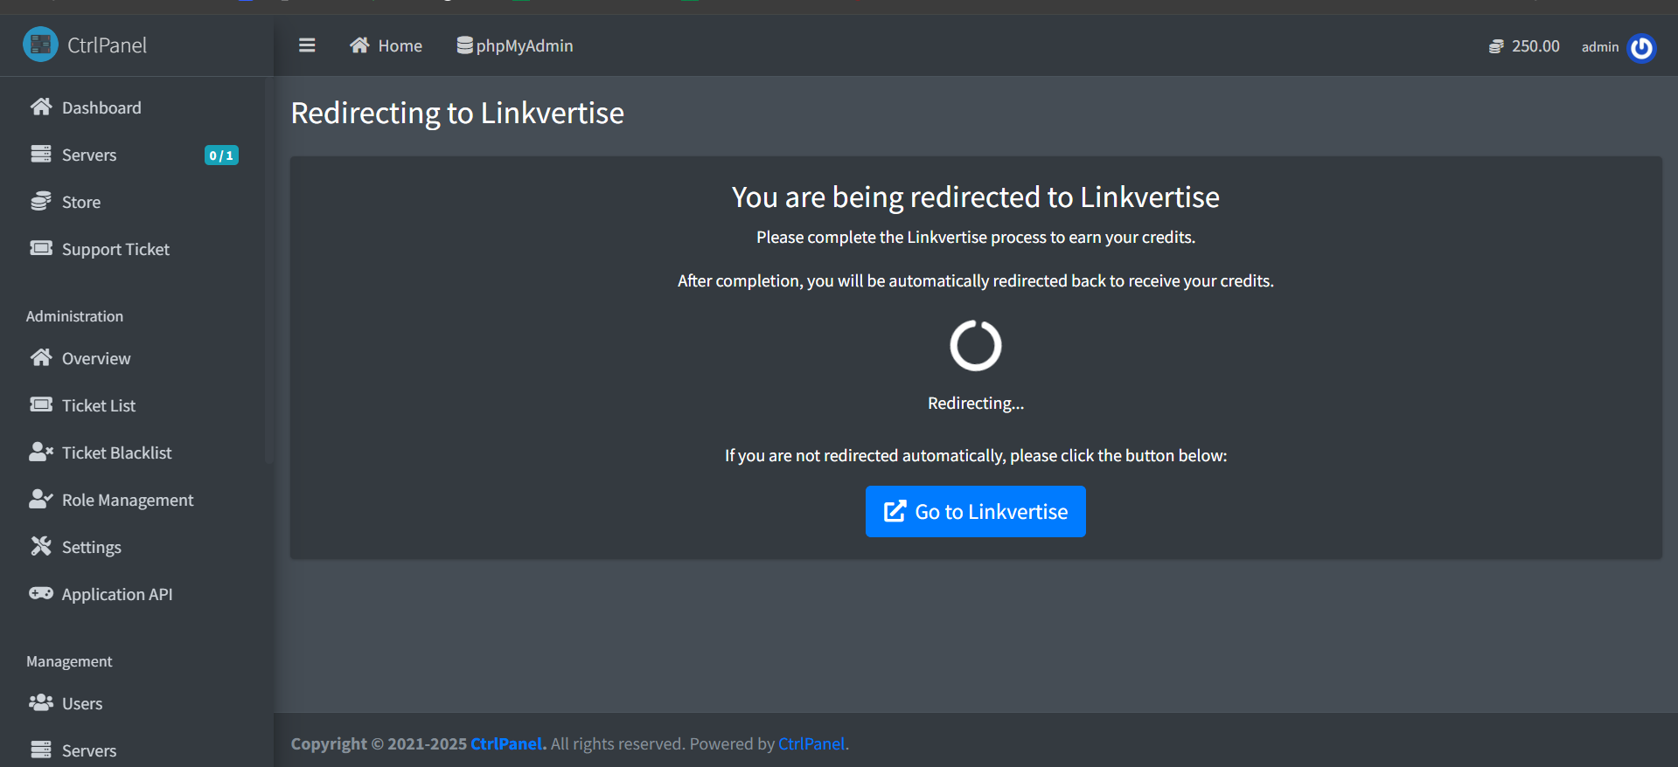This screenshot has width=1678, height=767.
Task: Click the Management Servers stack icon
Action: pos(41,750)
